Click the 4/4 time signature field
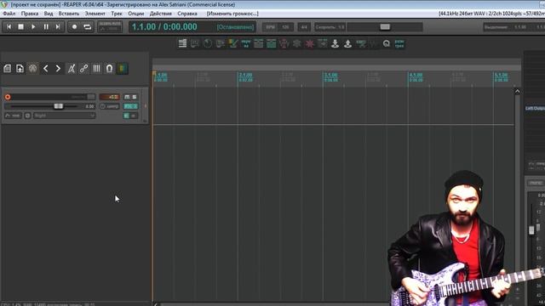Screen dimensions: 545x306 click(x=304, y=26)
